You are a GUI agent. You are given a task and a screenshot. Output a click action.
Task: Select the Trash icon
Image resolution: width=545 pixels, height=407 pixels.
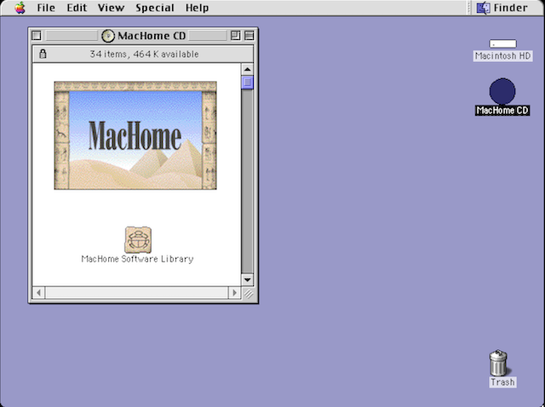(498, 363)
